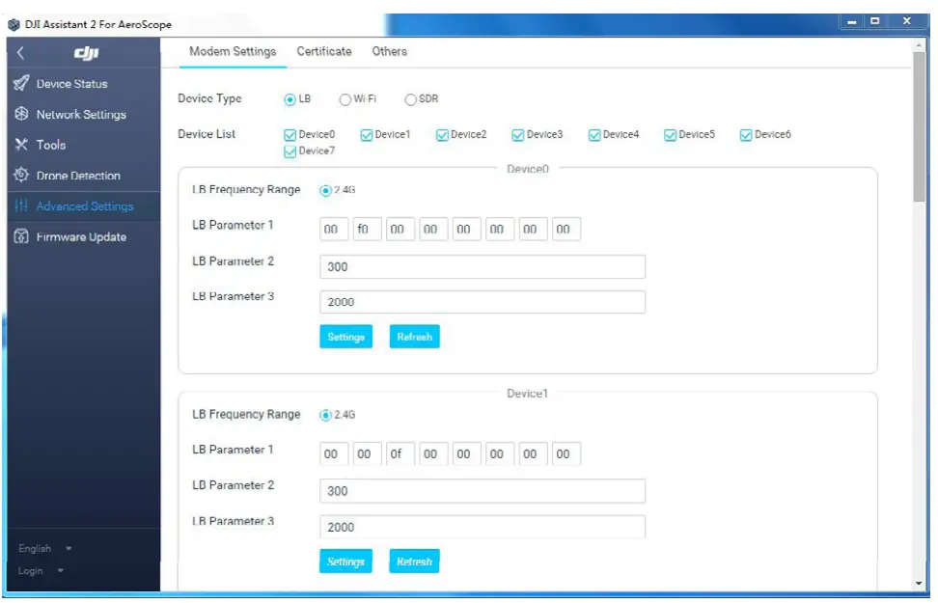Click the Advanced Settings sliders icon
The image size is (938, 603).
(x=21, y=206)
